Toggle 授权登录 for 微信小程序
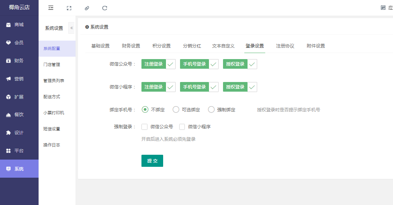Image resolution: width=393 pixels, height=205 pixels. tap(240, 87)
